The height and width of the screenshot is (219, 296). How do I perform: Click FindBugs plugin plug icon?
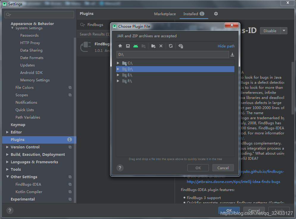pyautogui.click(x=85, y=47)
